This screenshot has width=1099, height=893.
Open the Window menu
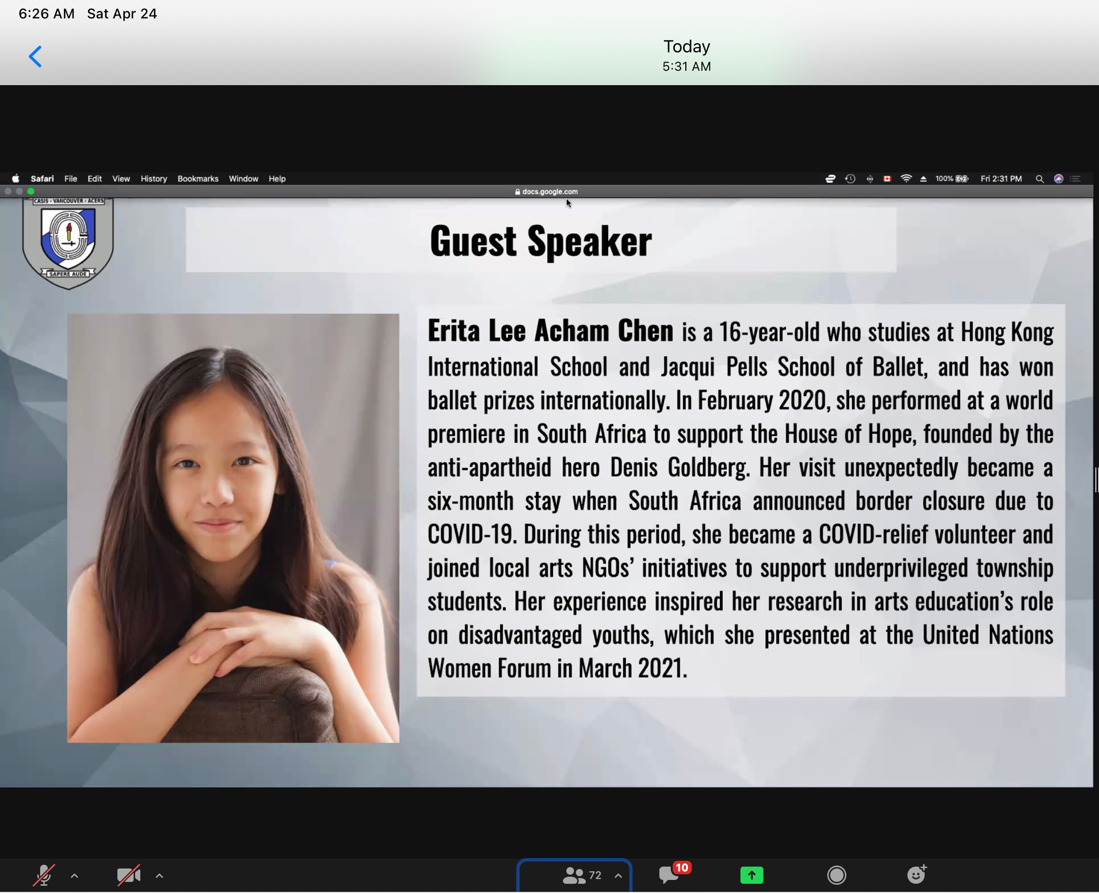point(243,179)
